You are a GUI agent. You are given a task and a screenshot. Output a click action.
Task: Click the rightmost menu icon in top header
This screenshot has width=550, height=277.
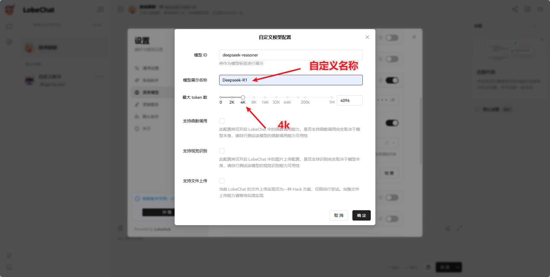540,9
